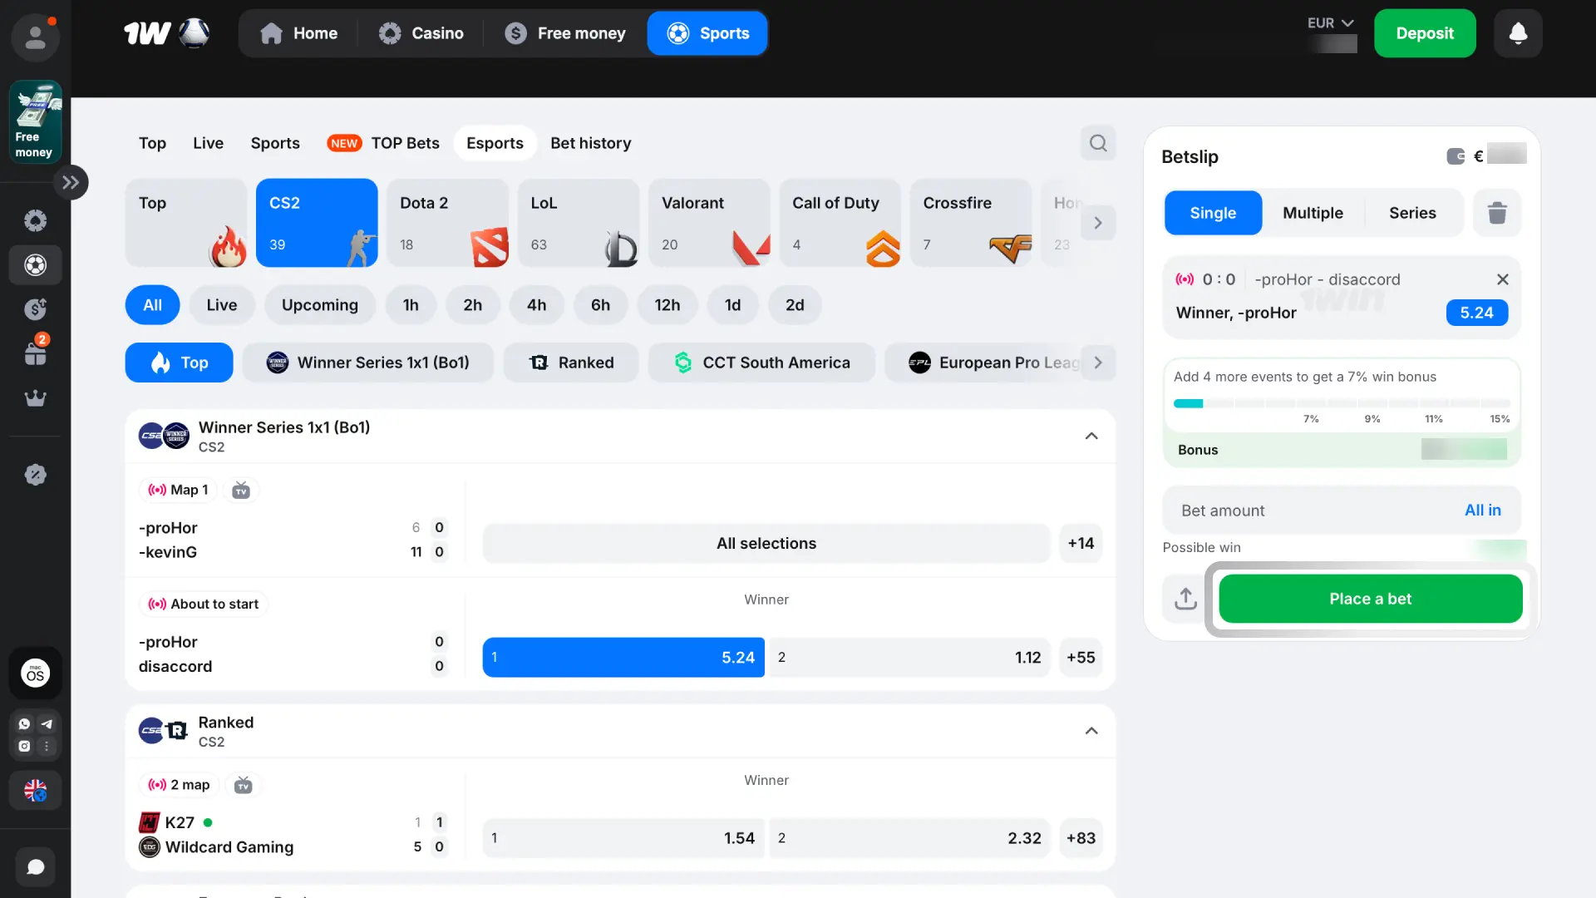Open the support chat bubble
Viewport: 1596px width, 898px height.
(35, 867)
